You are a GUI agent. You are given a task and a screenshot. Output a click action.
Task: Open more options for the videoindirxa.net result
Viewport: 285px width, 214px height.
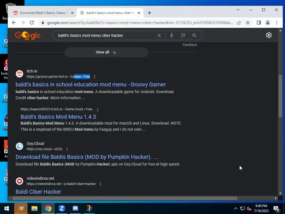100,184
